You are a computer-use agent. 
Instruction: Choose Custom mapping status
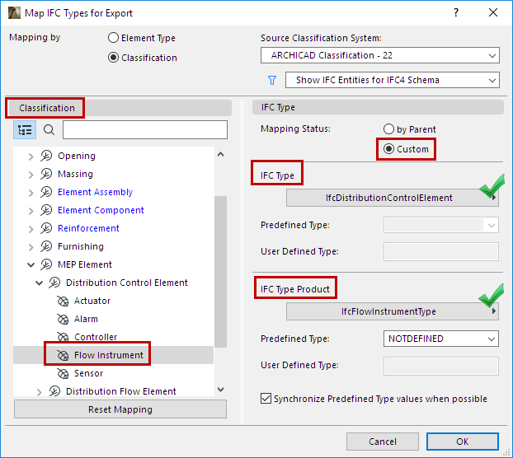click(x=388, y=149)
